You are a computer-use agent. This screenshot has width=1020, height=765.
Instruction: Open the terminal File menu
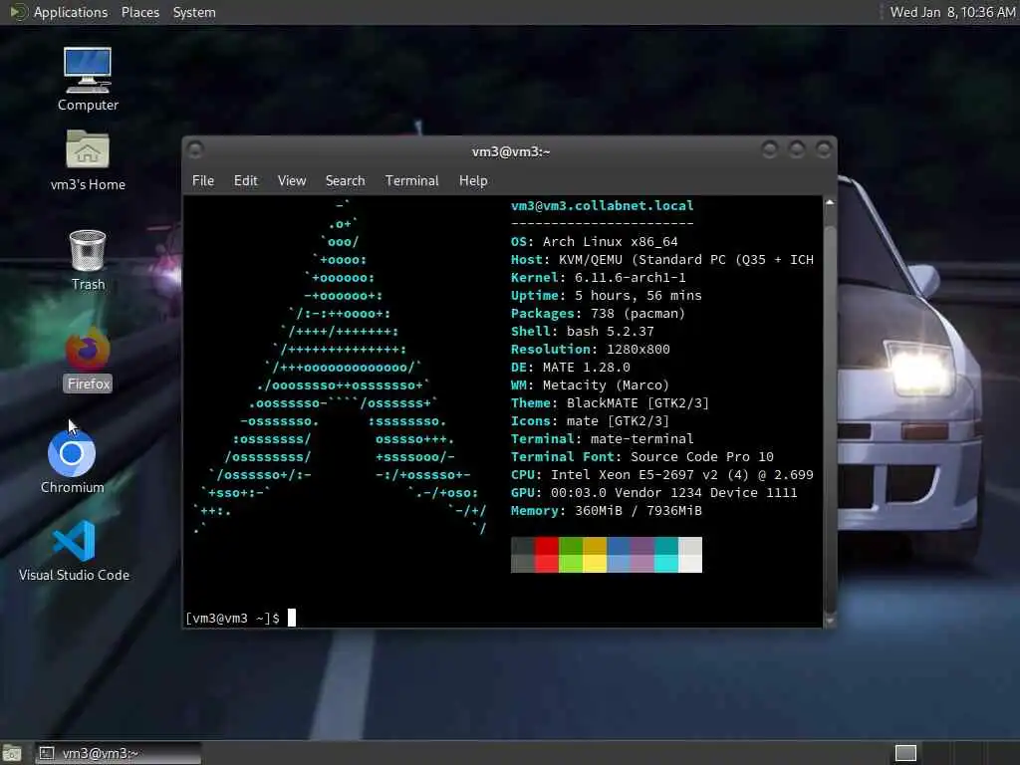click(203, 181)
